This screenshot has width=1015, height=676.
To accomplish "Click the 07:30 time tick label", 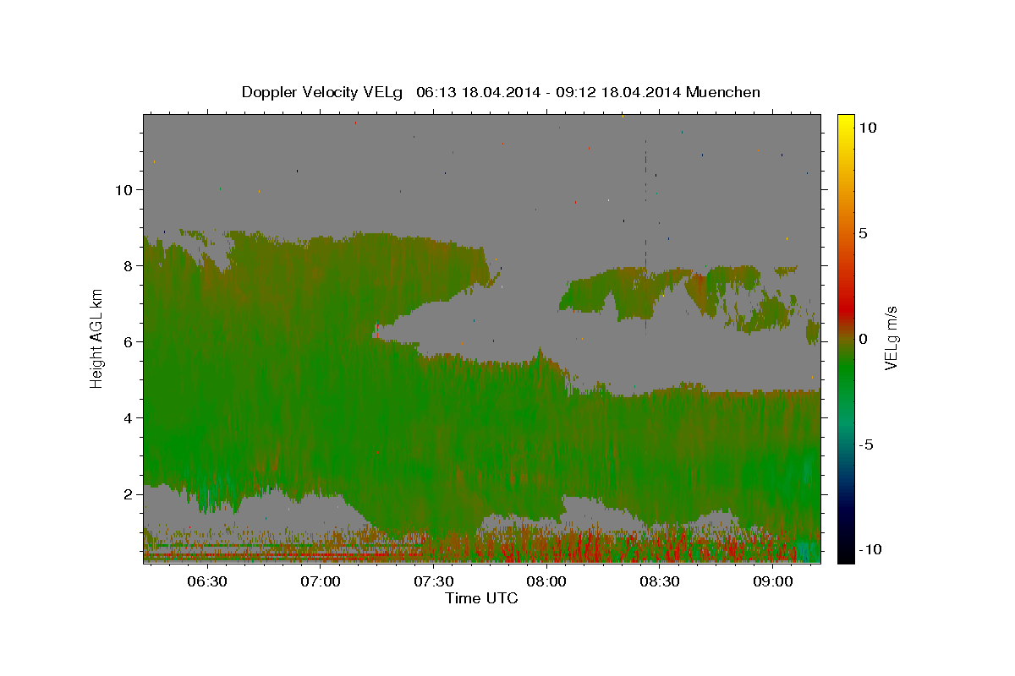I will 433,582.
